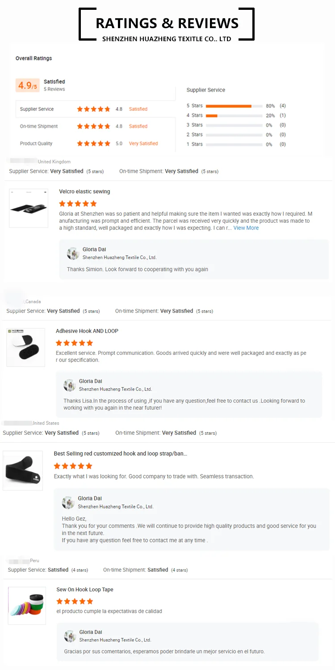Open the colorful hook loop tape thumbnail

27,605
